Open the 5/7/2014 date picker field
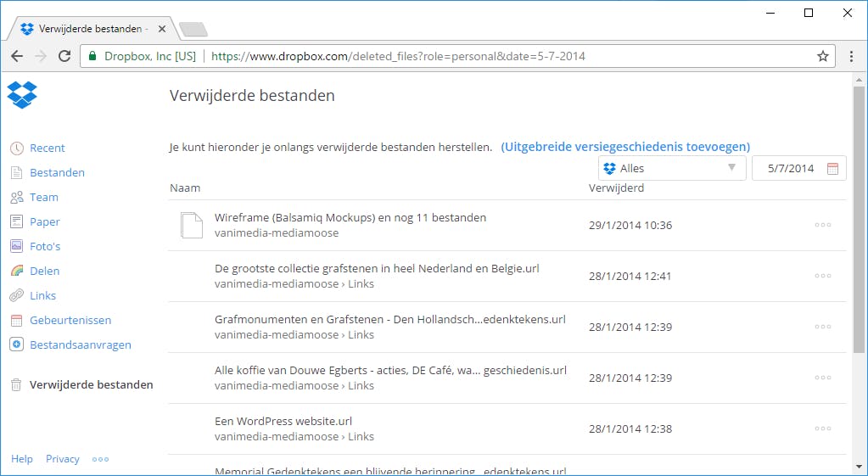This screenshot has width=868, height=476. pyautogui.click(x=798, y=168)
